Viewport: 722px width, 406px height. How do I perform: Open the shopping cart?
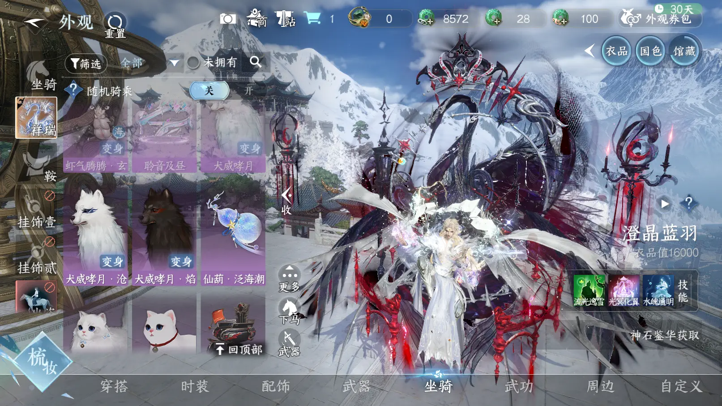312,18
